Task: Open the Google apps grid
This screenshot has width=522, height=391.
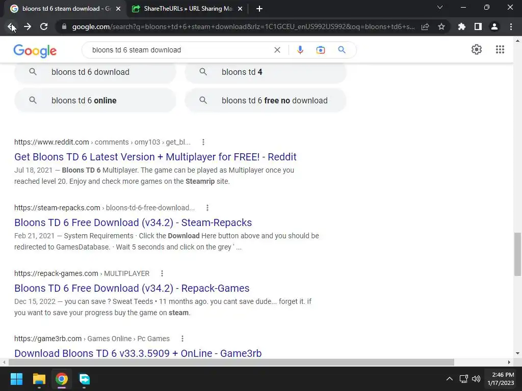Action: [500, 49]
